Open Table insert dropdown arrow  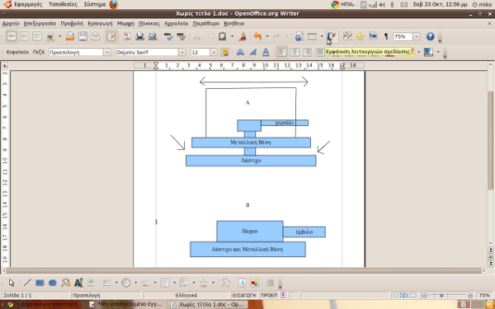point(322,36)
